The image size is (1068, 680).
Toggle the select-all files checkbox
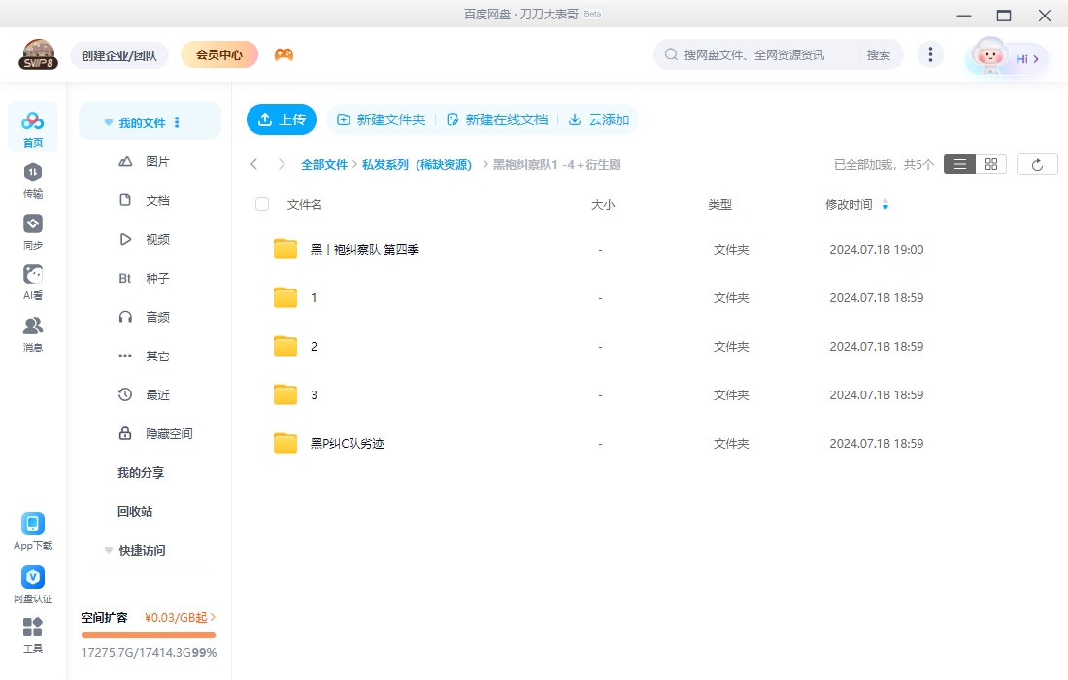262,204
